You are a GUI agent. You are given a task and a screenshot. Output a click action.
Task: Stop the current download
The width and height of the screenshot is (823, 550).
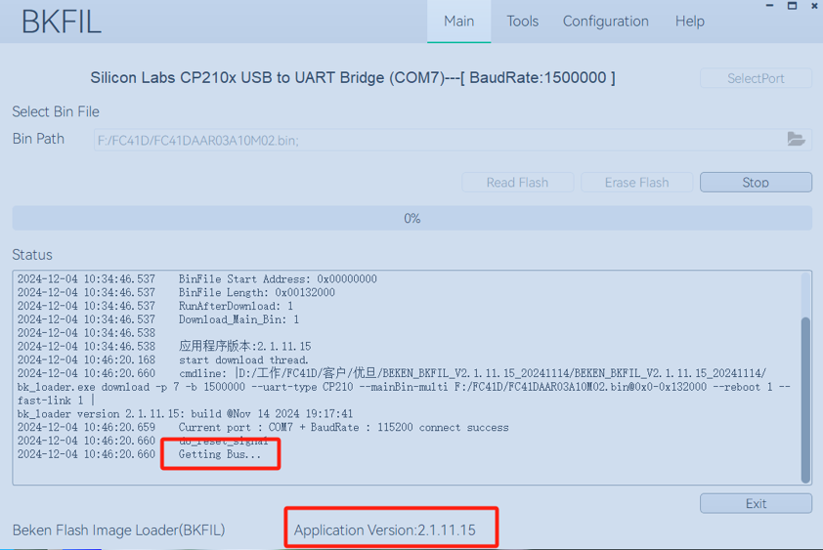(756, 183)
